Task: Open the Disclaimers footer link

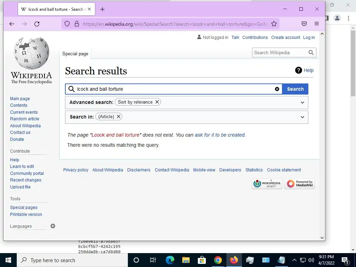Action: [x=139, y=170]
